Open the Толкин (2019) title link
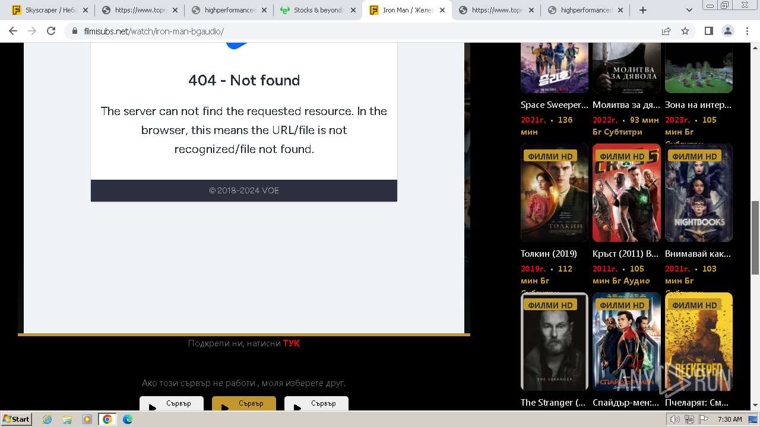The width and height of the screenshot is (760, 427). tap(549, 254)
